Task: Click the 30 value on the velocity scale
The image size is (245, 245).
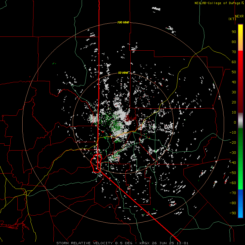Action: (234, 92)
